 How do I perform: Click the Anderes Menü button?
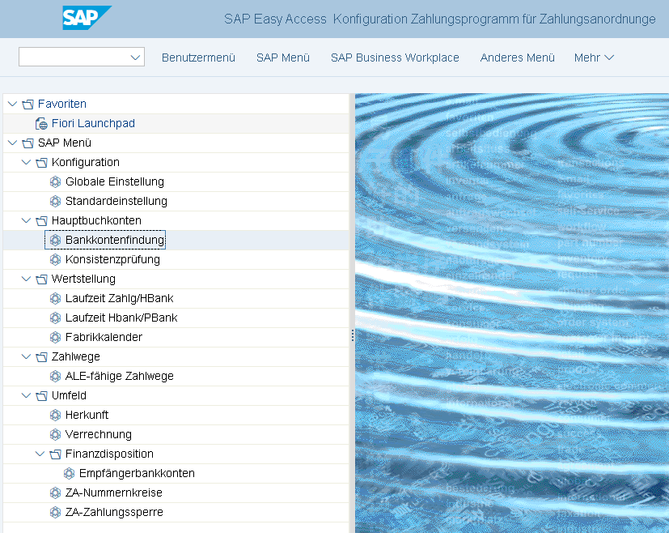517,58
